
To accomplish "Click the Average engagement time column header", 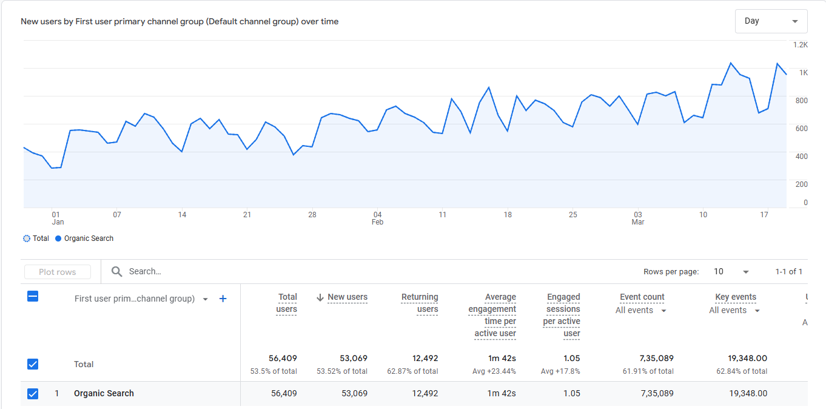I will pyautogui.click(x=492, y=315).
